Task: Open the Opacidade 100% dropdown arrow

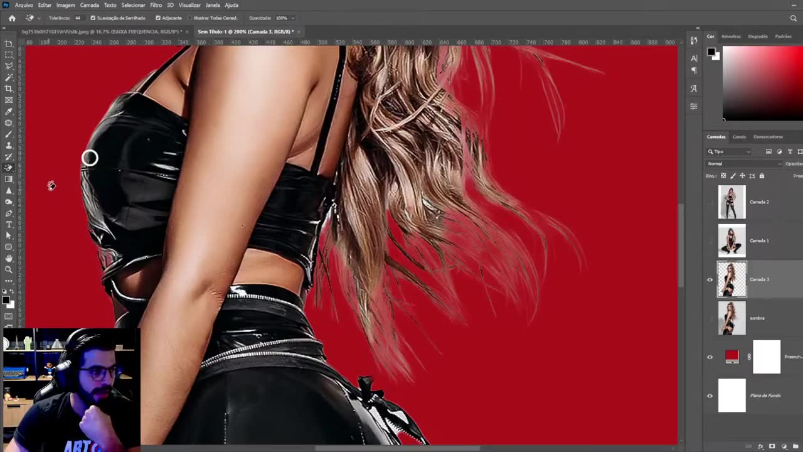Action: coord(293,18)
